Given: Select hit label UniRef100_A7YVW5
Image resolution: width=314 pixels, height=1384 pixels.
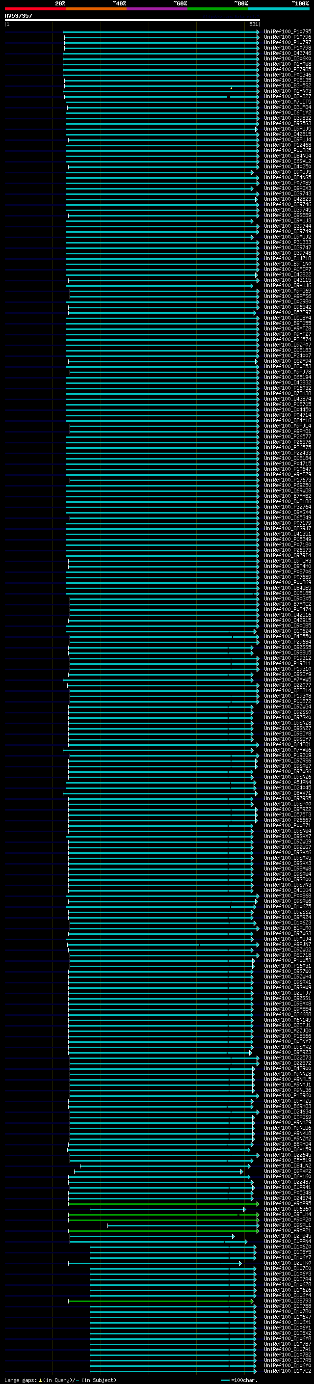Looking at the screenshot, I should point(288,679).
